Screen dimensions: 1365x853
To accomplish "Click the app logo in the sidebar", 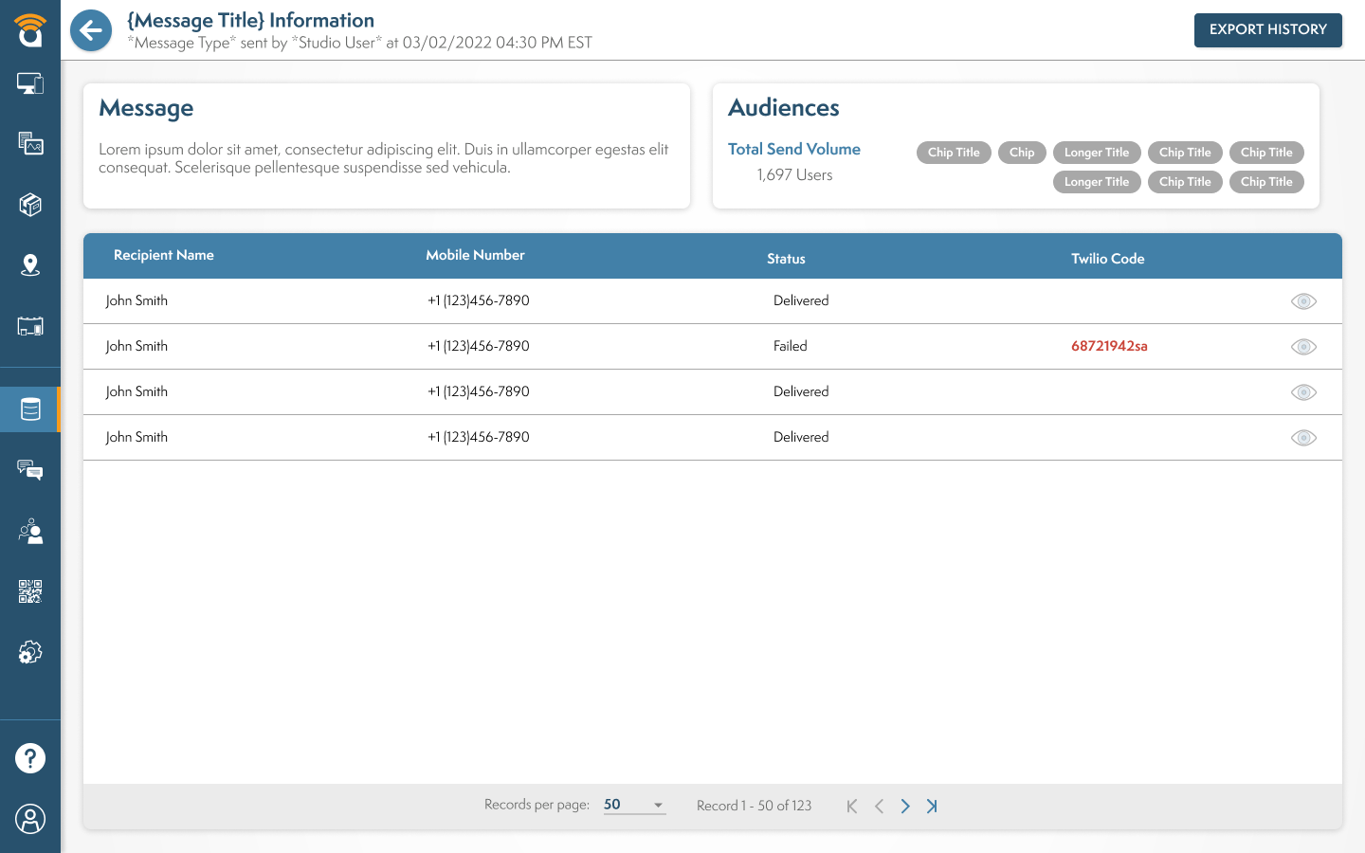I will pyautogui.click(x=30, y=29).
